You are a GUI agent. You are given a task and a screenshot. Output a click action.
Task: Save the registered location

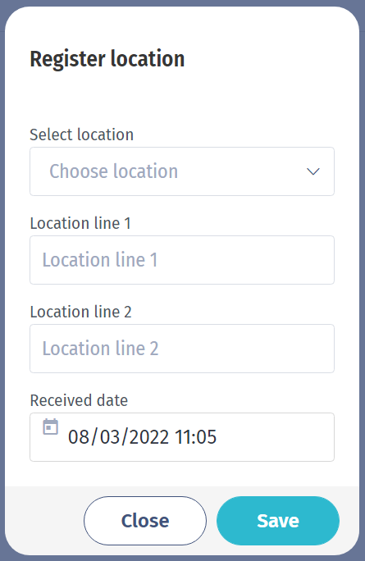(278, 521)
